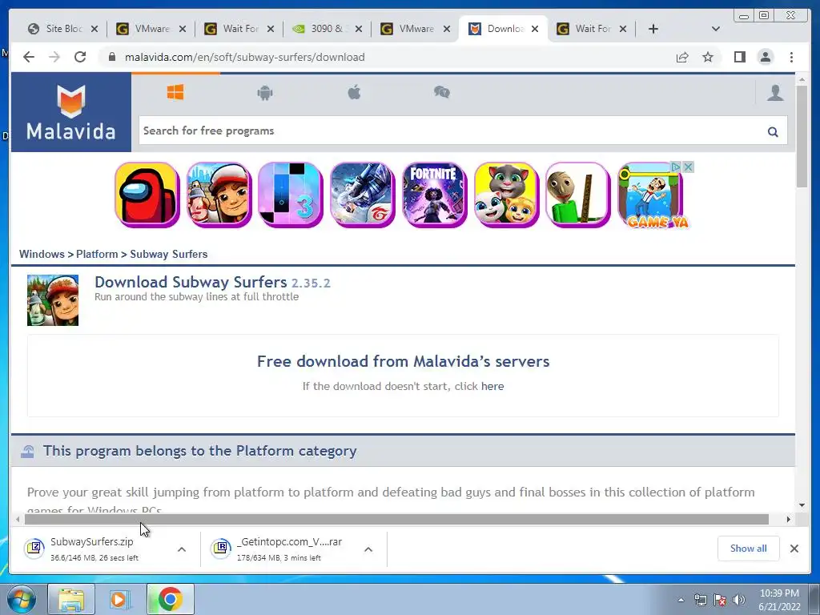Image resolution: width=820 pixels, height=615 pixels.
Task: Close the active Download tab
Action: click(x=534, y=30)
